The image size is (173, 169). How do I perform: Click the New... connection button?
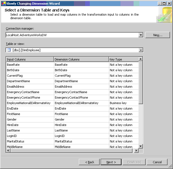coord(157,35)
